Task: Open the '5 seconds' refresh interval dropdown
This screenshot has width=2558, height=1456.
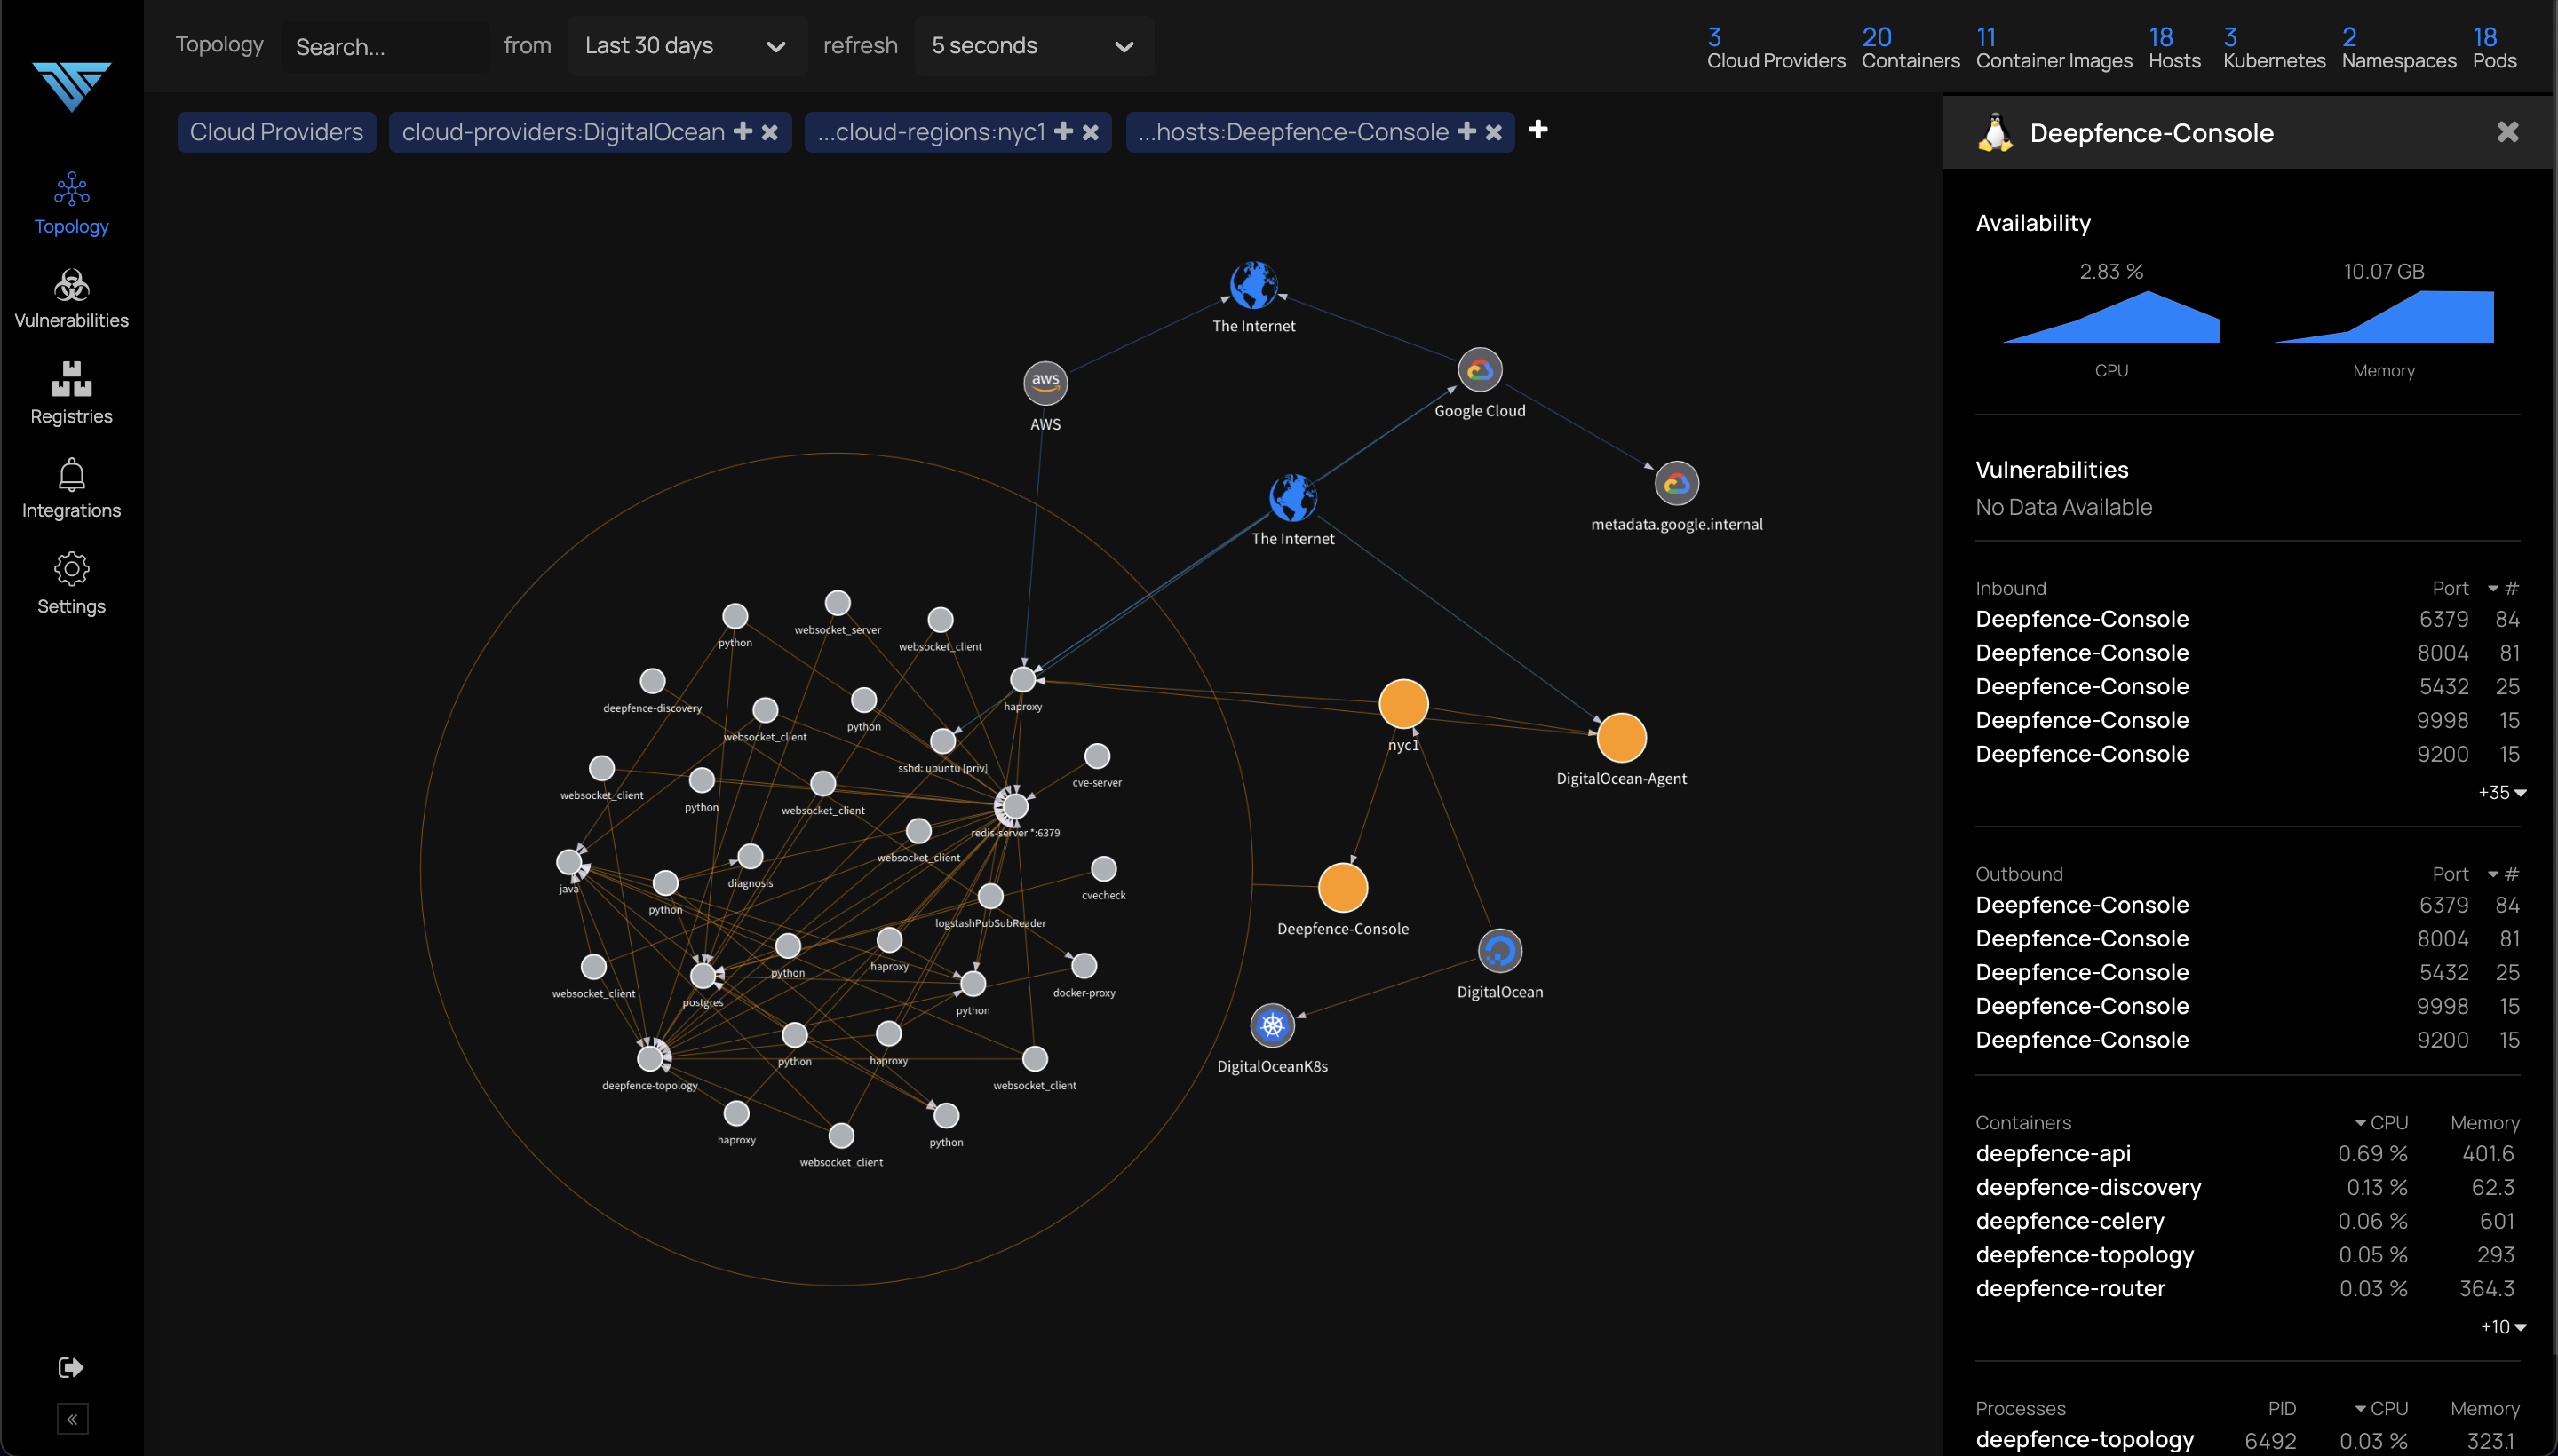Action: (1033, 46)
